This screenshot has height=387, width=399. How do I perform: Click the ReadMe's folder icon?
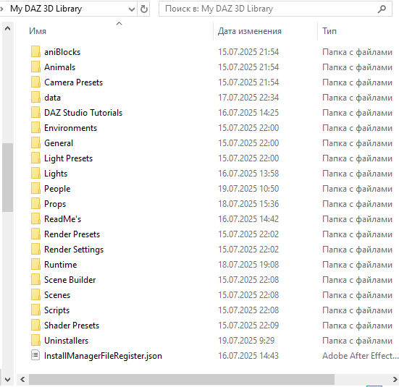click(35, 218)
